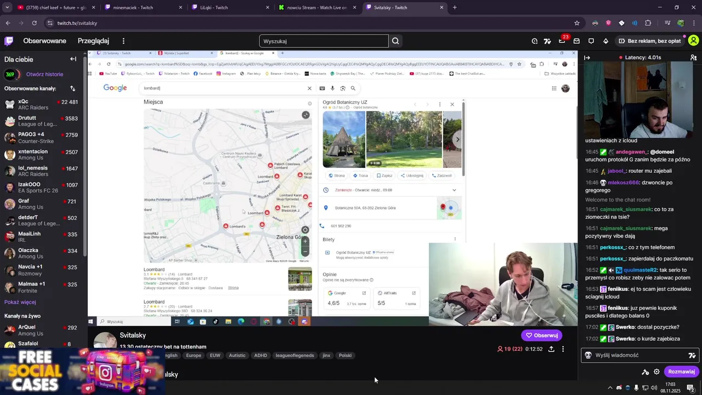Open the three-dot menu under Obserwuj

563,349
